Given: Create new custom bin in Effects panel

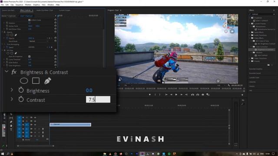Looking at the screenshot, I should [268, 65].
